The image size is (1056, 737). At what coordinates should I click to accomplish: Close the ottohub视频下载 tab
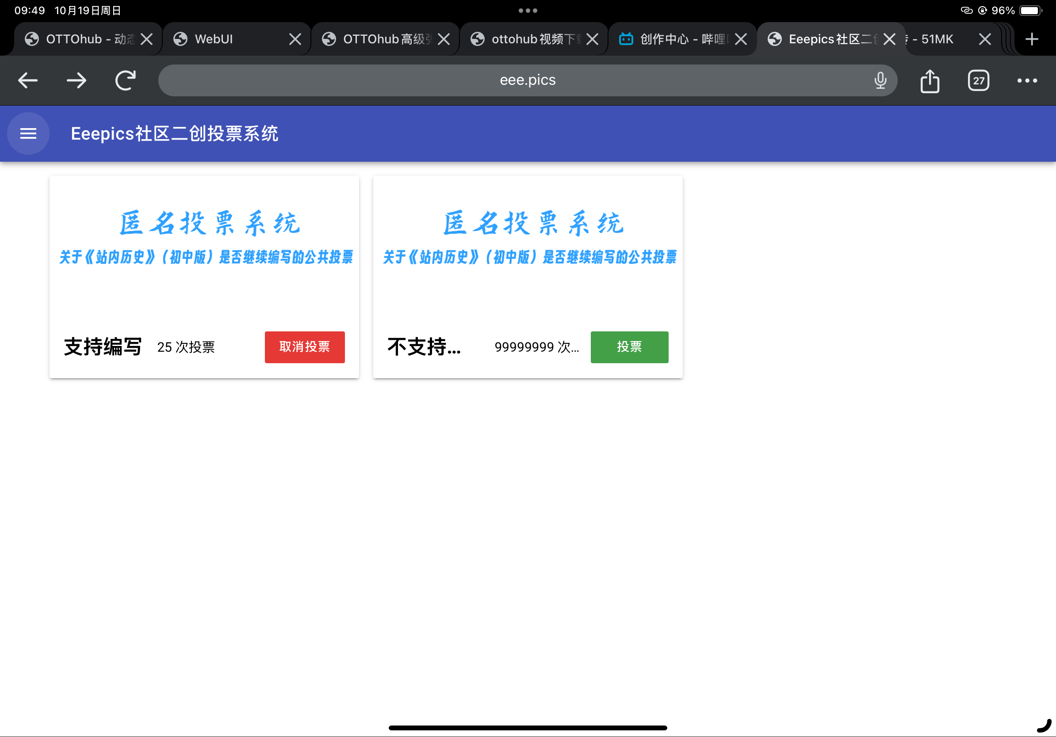pyautogui.click(x=593, y=39)
